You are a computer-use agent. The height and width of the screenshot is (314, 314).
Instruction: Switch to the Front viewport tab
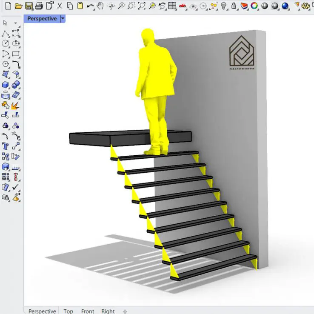tap(87, 311)
